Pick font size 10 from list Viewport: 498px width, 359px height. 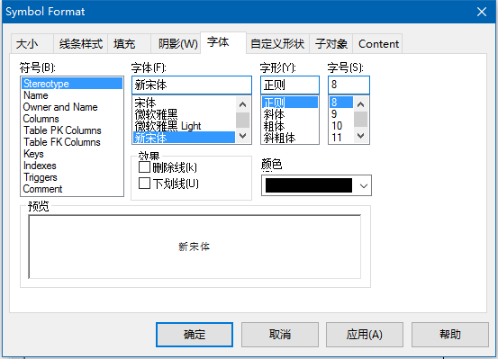pos(337,126)
